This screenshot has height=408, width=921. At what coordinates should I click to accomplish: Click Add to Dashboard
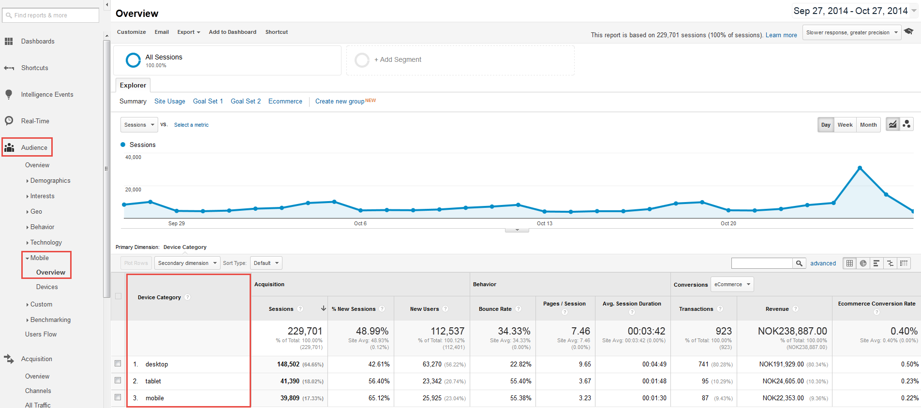coord(233,32)
